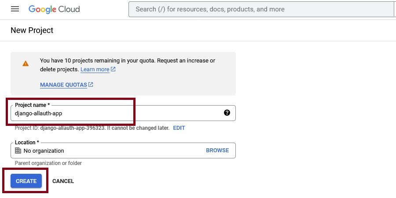Image resolution: width=396 pixels, height=198 pixels.
Task: Click external-link icon beside MANAGE QUOTAS
Action: click(x=91, y=84)
